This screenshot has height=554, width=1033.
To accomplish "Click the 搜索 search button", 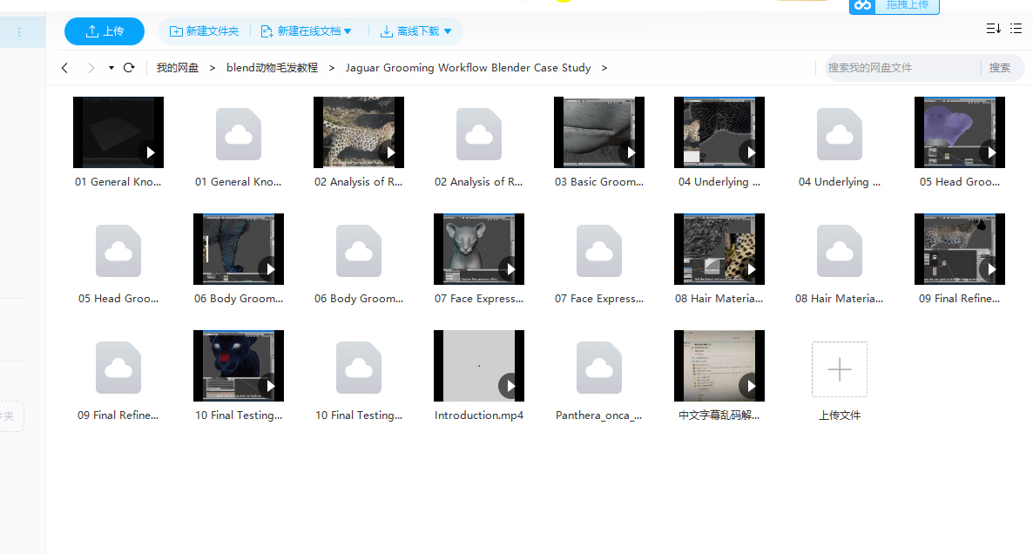I will coord(999,68).
